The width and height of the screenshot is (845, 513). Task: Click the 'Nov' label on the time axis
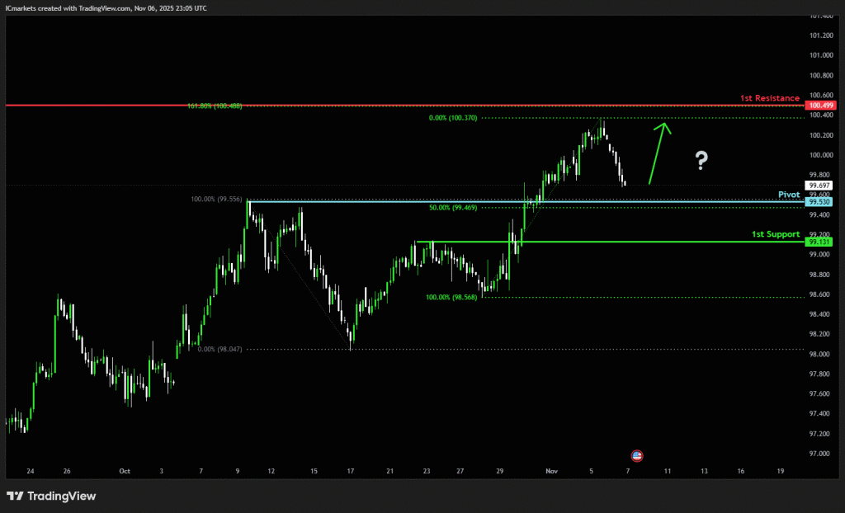click(x=552, y=471)
